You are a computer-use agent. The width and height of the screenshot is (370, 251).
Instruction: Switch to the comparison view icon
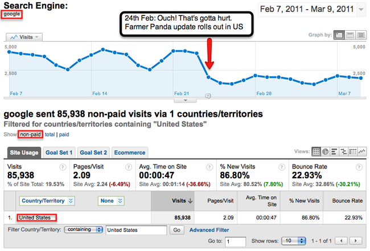coord(344,151)
